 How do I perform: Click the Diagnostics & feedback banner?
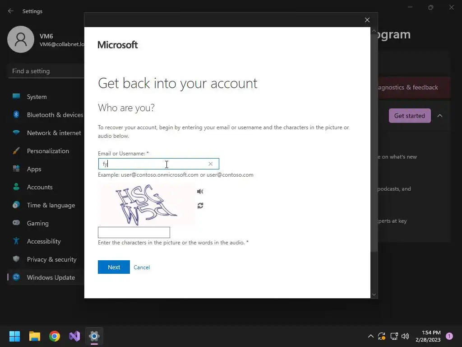click(414, 87)
